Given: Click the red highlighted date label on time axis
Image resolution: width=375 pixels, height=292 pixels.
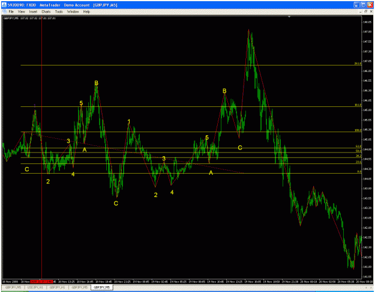Looking at the screenshot, I should pyautogui.click(x=41, y=281).
